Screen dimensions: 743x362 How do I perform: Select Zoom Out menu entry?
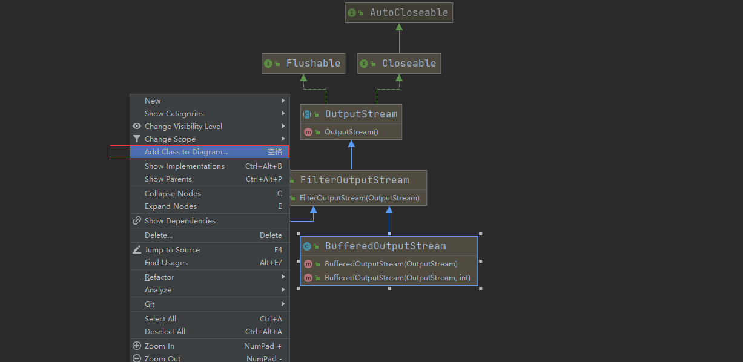[210, 358]
